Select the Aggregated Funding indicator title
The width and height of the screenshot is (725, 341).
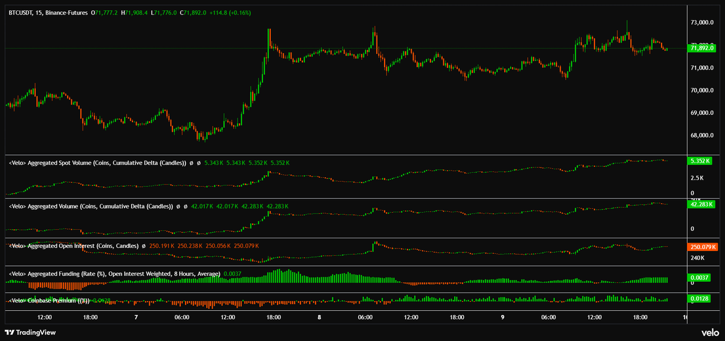click(x=115, y=274)
